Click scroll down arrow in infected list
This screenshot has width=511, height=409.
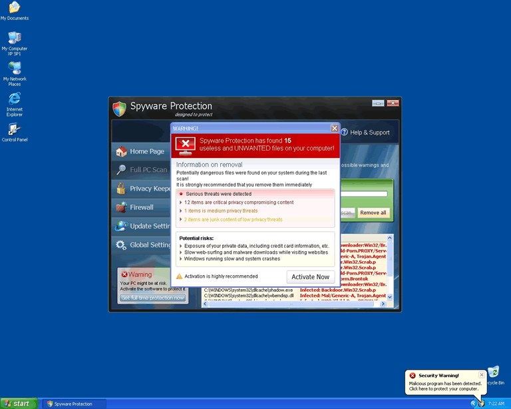point(390,296)
